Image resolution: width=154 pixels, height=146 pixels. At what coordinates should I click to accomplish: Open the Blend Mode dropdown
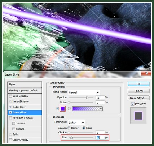pos(84,93)
